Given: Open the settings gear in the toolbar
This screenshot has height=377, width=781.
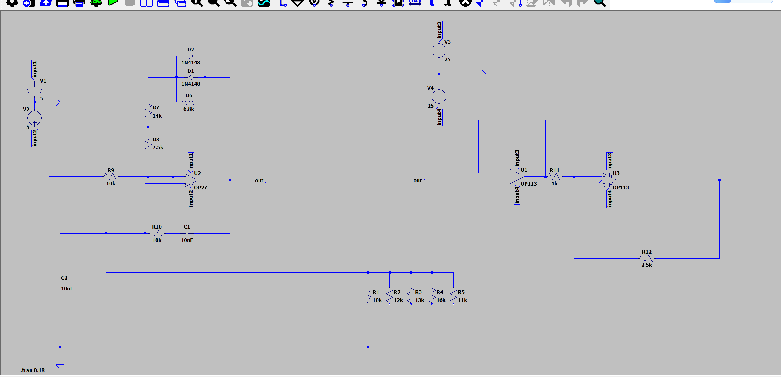Looking at the screenshot, I should point(12,2).
